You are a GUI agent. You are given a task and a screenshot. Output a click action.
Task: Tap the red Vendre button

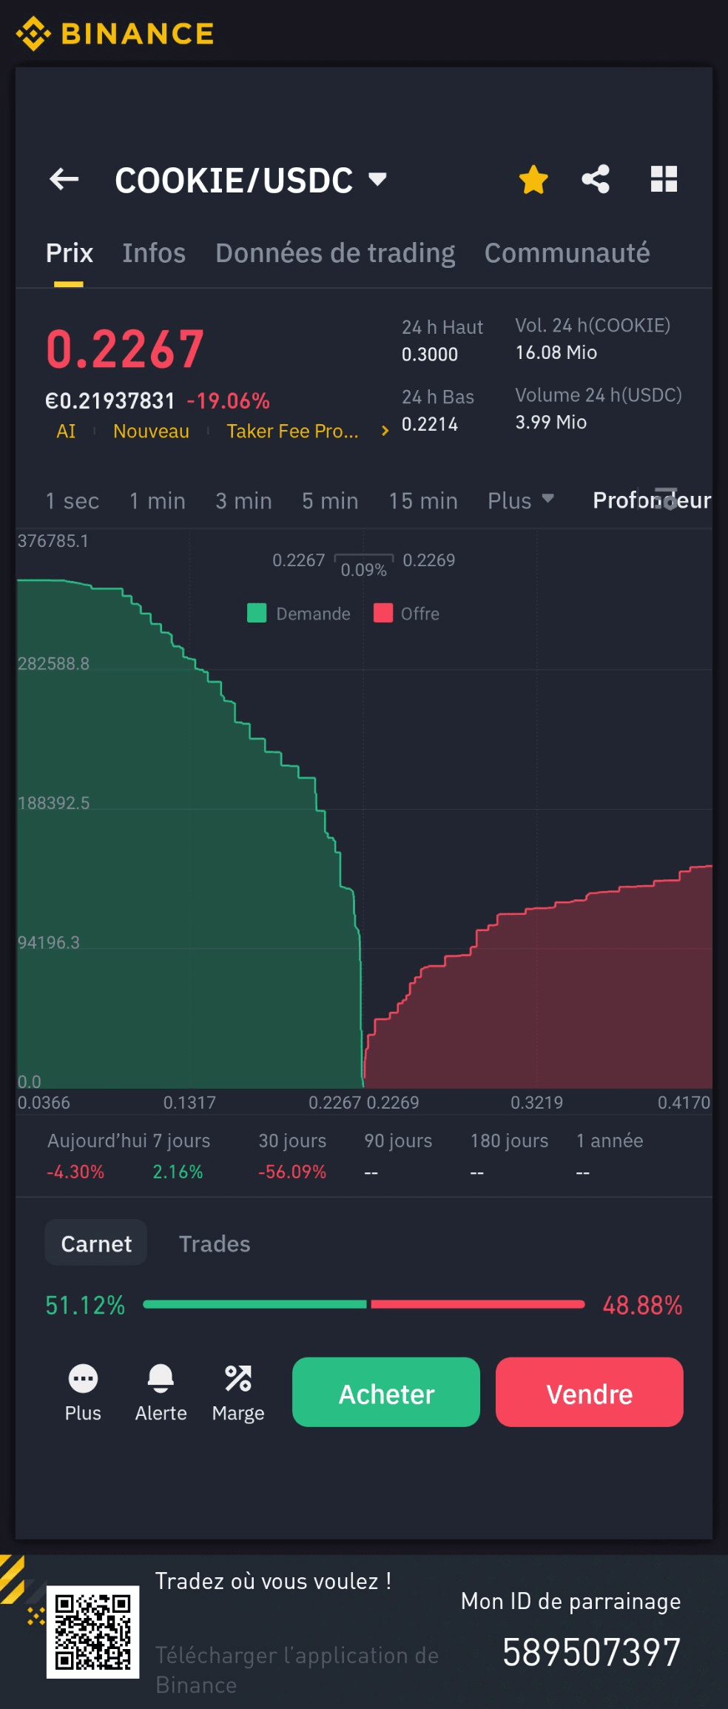[590, 1392]
